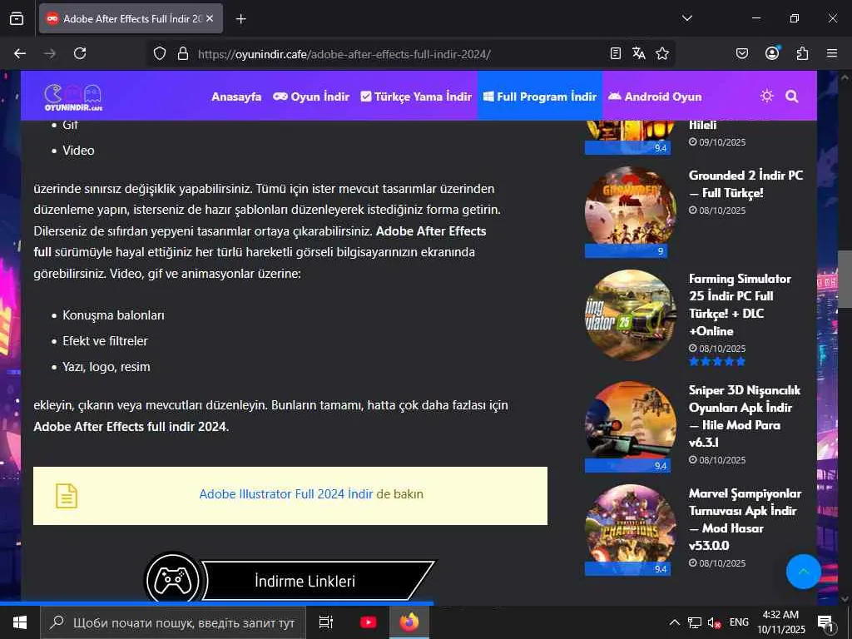852x639 pixels.
Task: Click the Video list item
Action: coord(78,151)
